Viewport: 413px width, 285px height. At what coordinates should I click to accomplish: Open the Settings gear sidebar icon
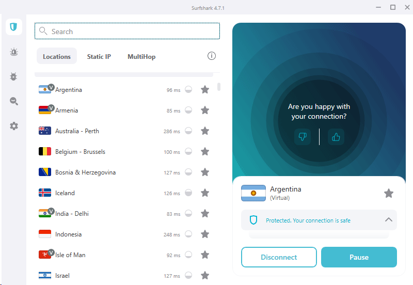(14, 126)
